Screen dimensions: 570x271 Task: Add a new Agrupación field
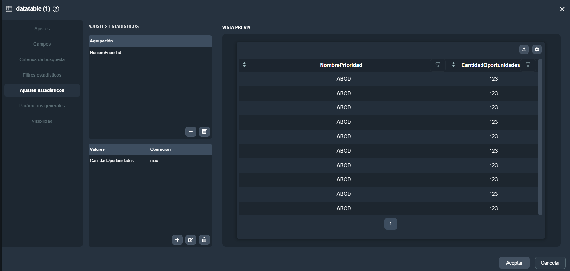point(191,131)
